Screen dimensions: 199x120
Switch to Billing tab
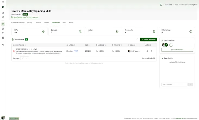pyautogui.click(x=71, y=23)
